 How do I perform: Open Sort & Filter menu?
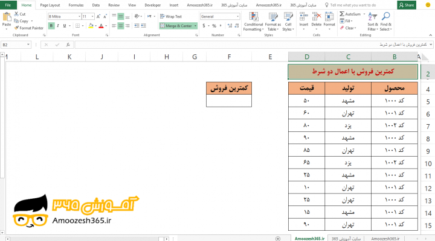pos(373,22)
